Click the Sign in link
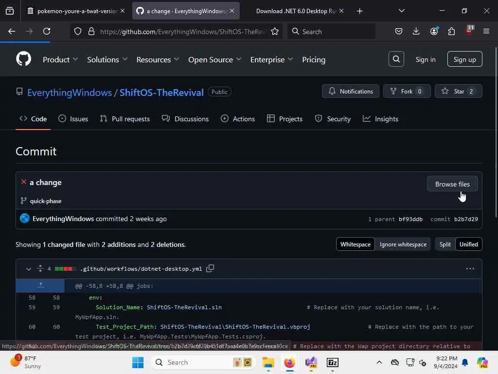Viewport: 498px width, 374px height. click(x=425, y=59)
